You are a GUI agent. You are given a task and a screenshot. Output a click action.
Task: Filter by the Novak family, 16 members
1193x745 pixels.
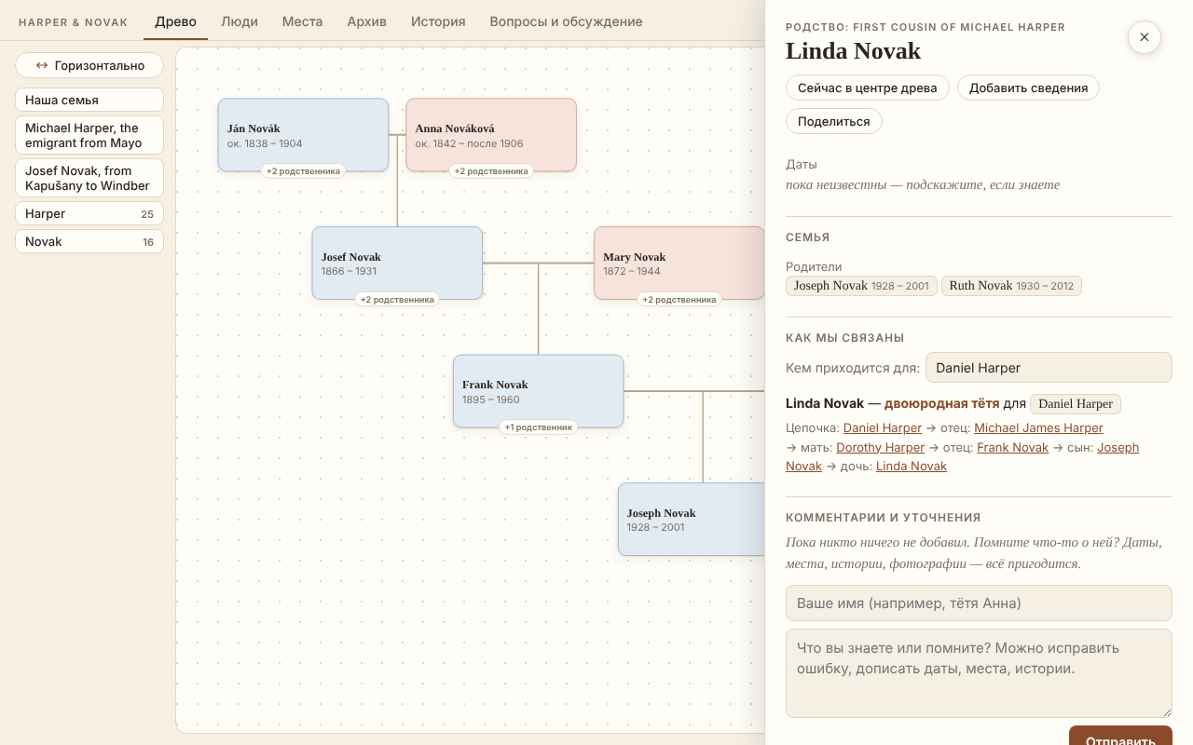click(x=89, y=241)
